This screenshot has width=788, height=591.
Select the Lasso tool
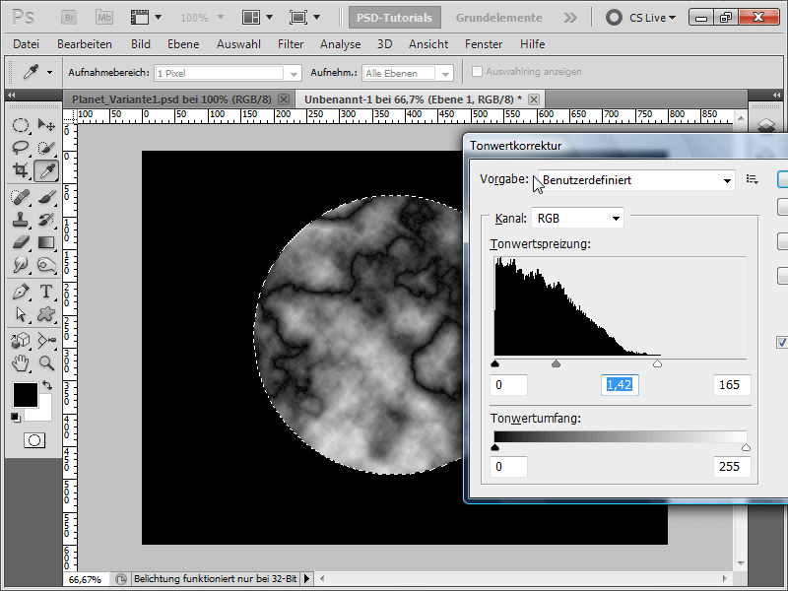tap(20, 148)
